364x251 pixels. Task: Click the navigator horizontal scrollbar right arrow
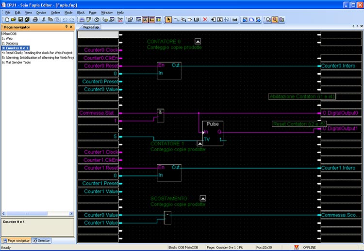[71, 214]
